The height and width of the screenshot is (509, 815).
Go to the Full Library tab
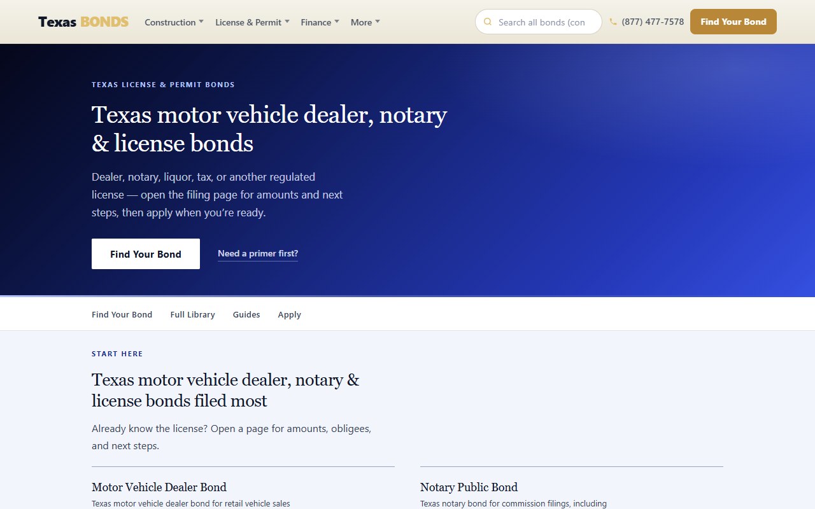point(193,314)
